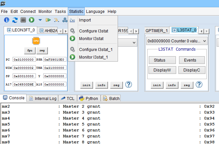Open the Edit menu
This screenshot has height=144, width=219.
[14, 11]
